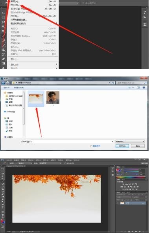
Task: Click the 取消 cancel button in the Open dialog
Action: 138,146
